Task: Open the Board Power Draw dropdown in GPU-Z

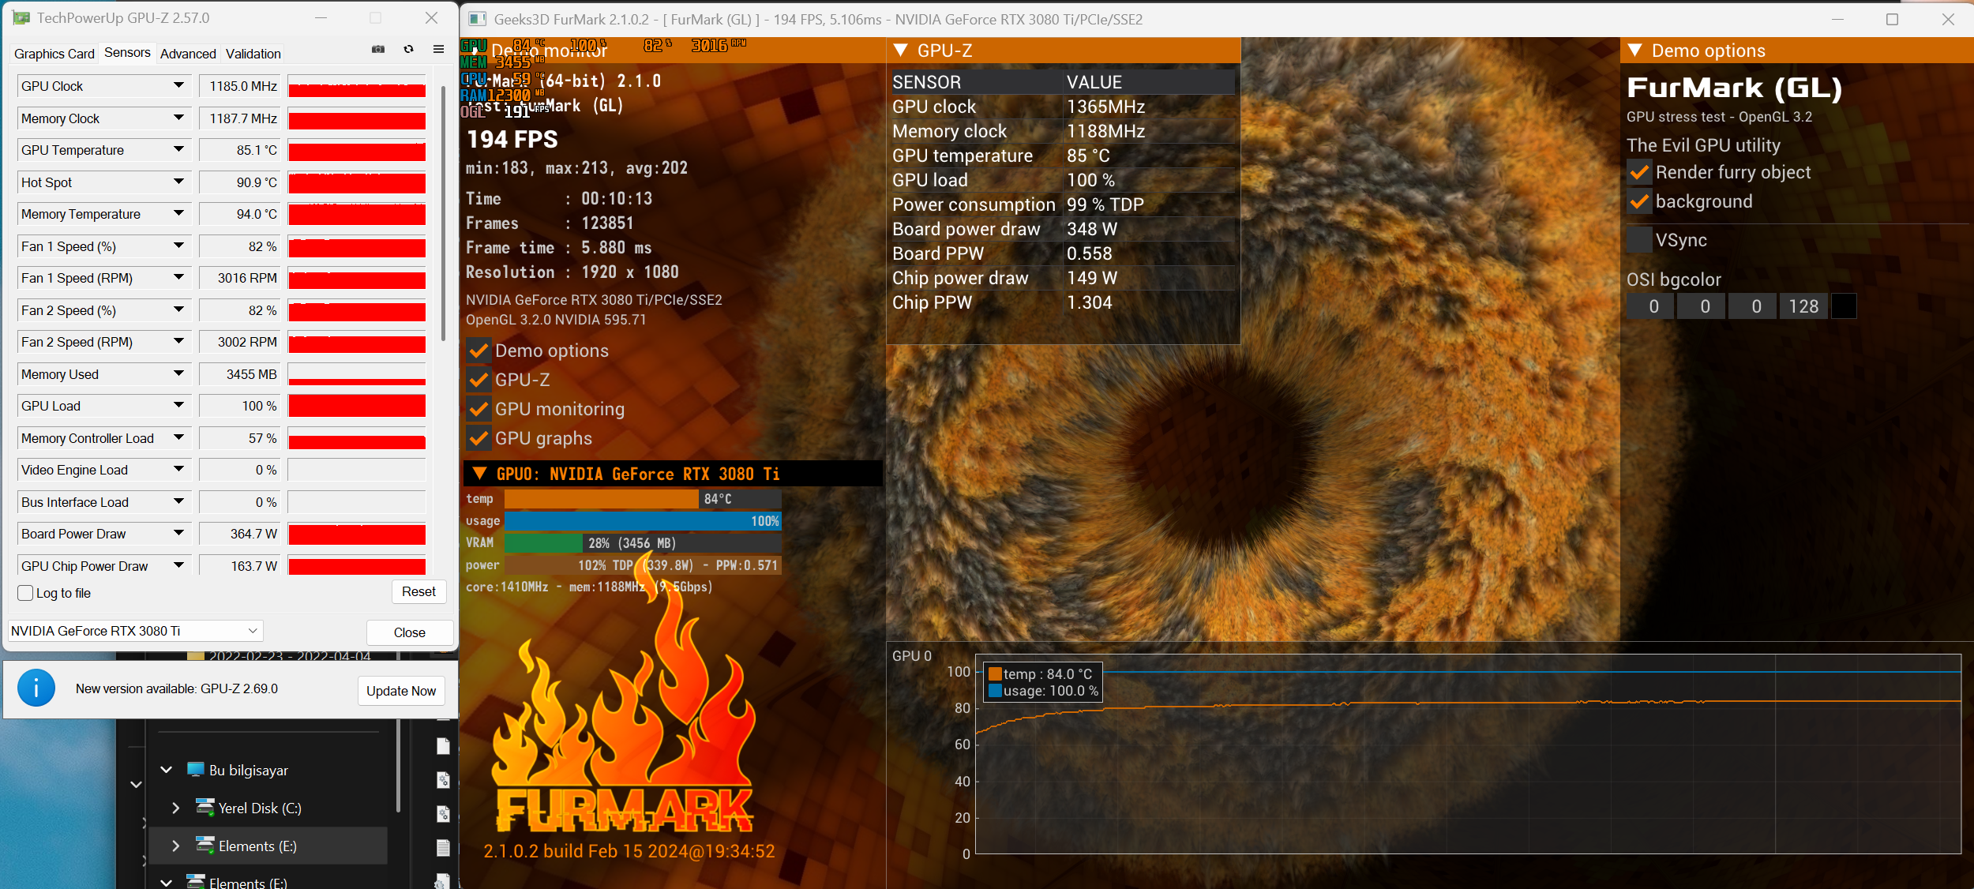Action: [179, 533]
